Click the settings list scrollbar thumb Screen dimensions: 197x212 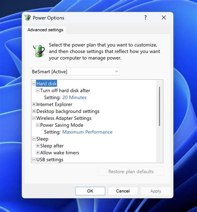(160, 106)
